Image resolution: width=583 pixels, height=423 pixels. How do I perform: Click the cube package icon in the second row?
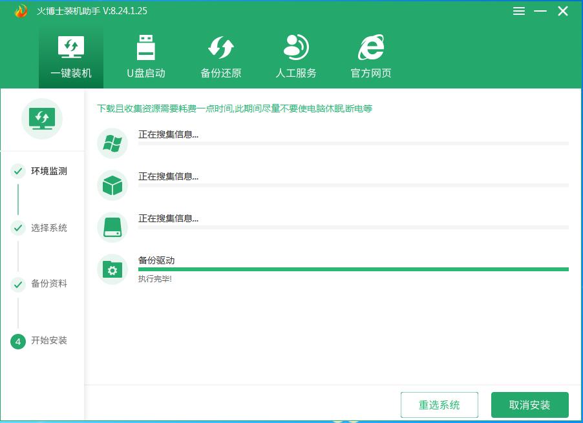tap(112, 185)
